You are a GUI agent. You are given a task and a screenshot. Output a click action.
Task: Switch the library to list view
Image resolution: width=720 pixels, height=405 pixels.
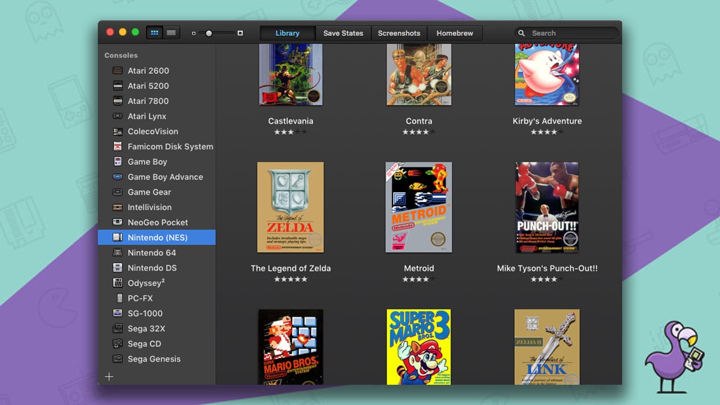coord(172,32)
